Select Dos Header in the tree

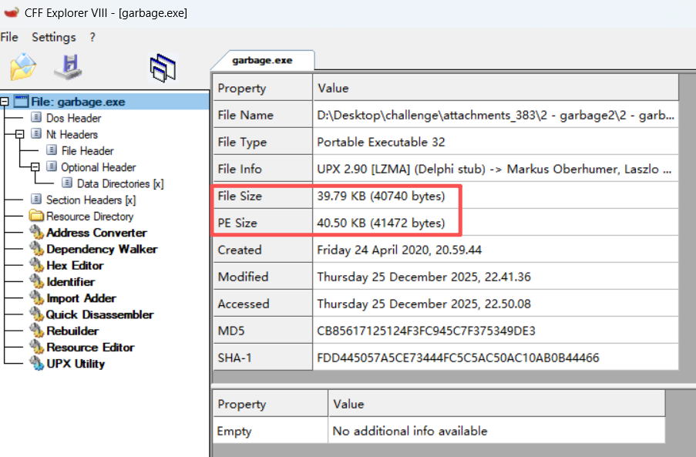74,118
